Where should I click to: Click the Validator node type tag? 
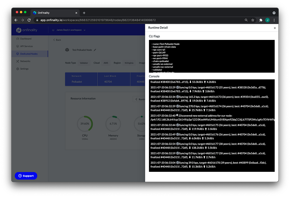84,63
